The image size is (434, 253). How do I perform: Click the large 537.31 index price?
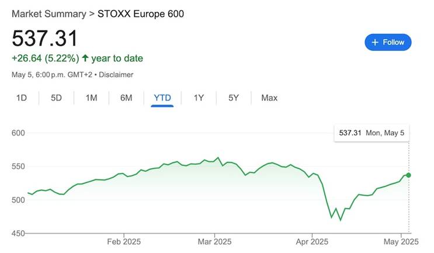pyautogui.click(x=45, y=39)
